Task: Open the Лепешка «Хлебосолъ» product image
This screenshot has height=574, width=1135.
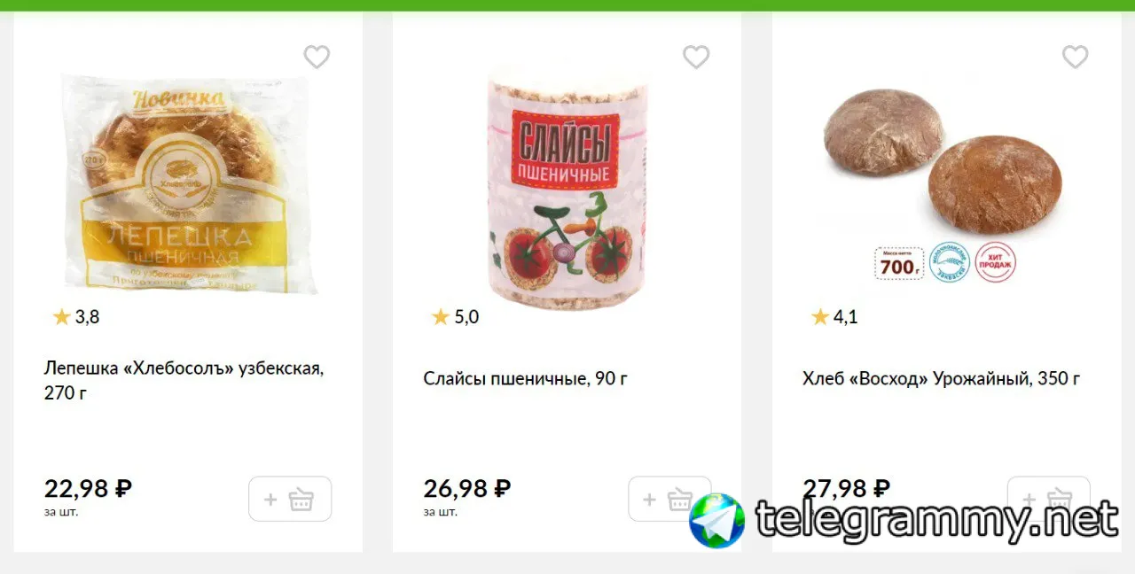Action: [x=188, y=184]
